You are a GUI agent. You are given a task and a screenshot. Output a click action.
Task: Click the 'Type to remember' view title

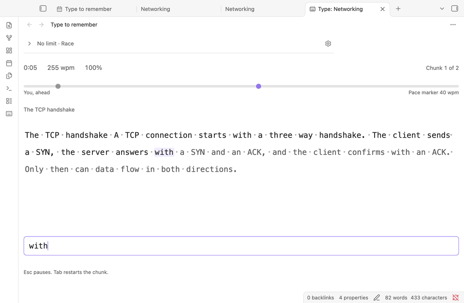(74, 24)
